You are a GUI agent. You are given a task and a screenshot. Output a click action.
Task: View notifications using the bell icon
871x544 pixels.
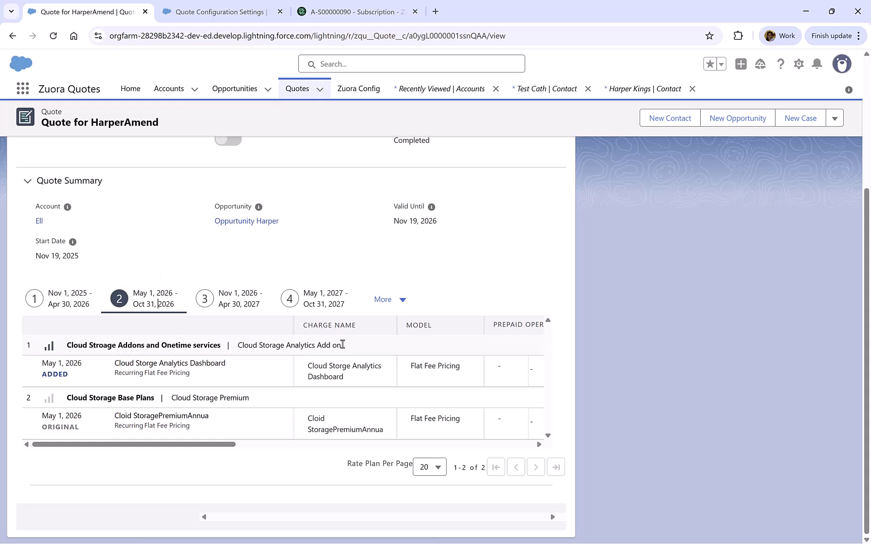point(817,64)
